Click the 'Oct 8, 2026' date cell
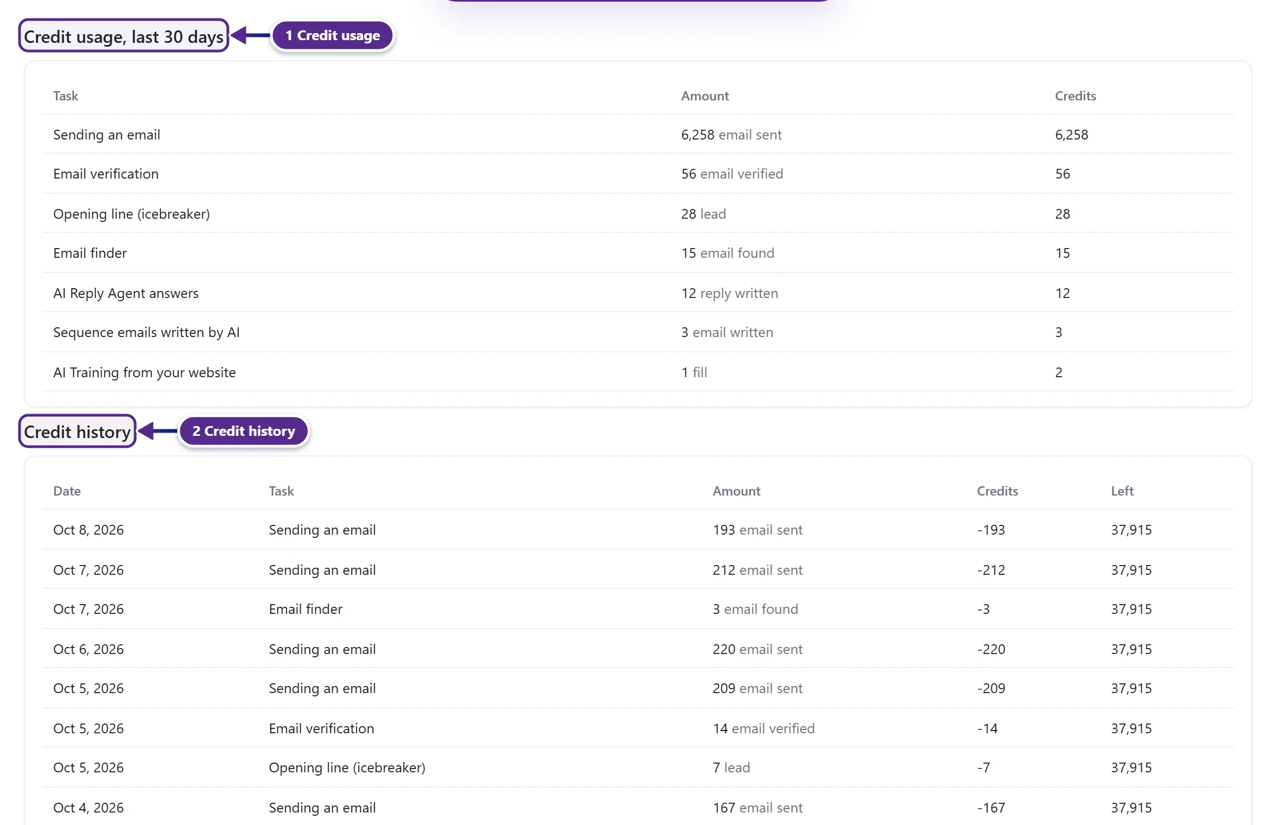Image resolution: width=1272 pixels, height=825 pixels. point(88,530)
